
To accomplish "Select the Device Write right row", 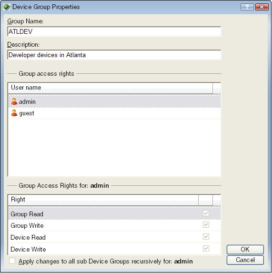I will [114, 249].
